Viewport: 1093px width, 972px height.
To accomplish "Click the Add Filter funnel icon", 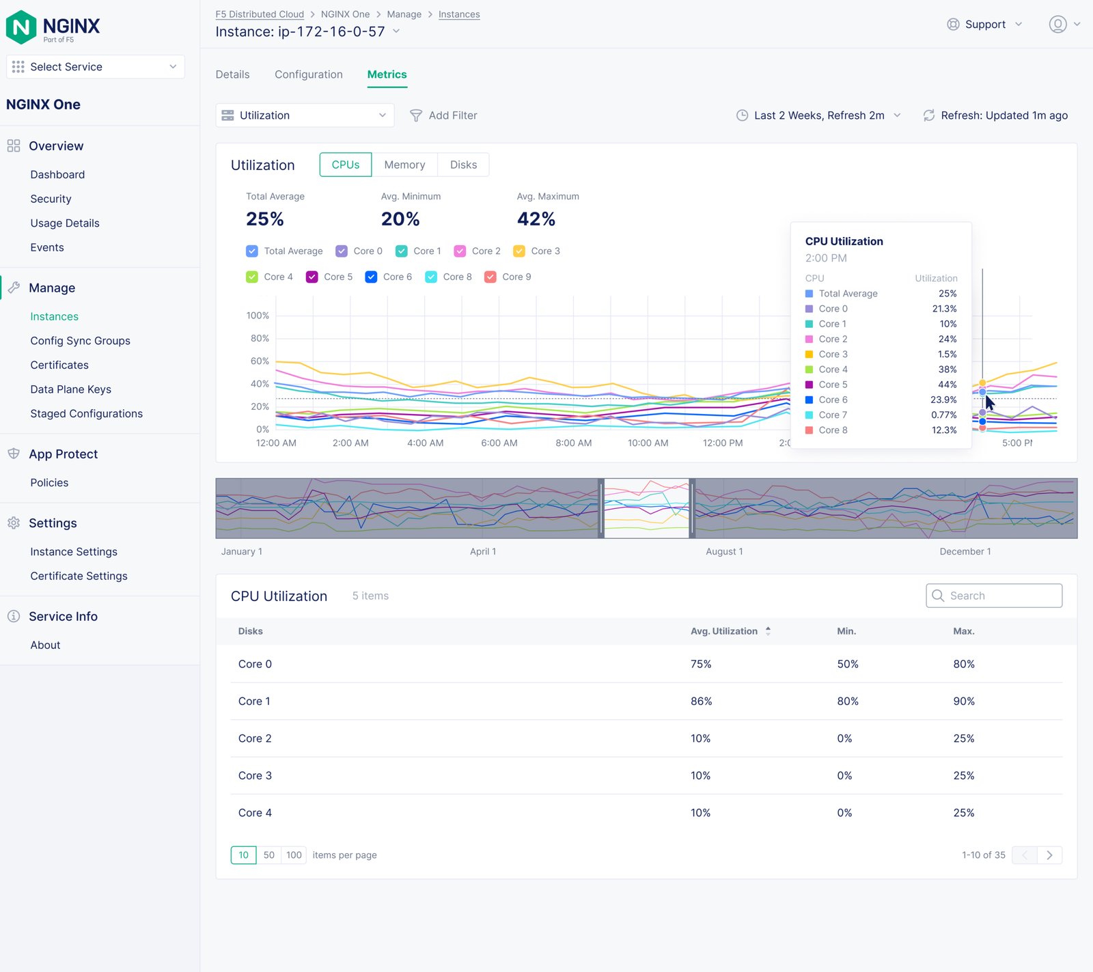I will [x=415, y=115].
